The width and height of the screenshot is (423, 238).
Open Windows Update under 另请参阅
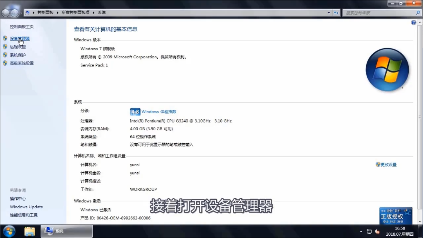click(26, 207)
